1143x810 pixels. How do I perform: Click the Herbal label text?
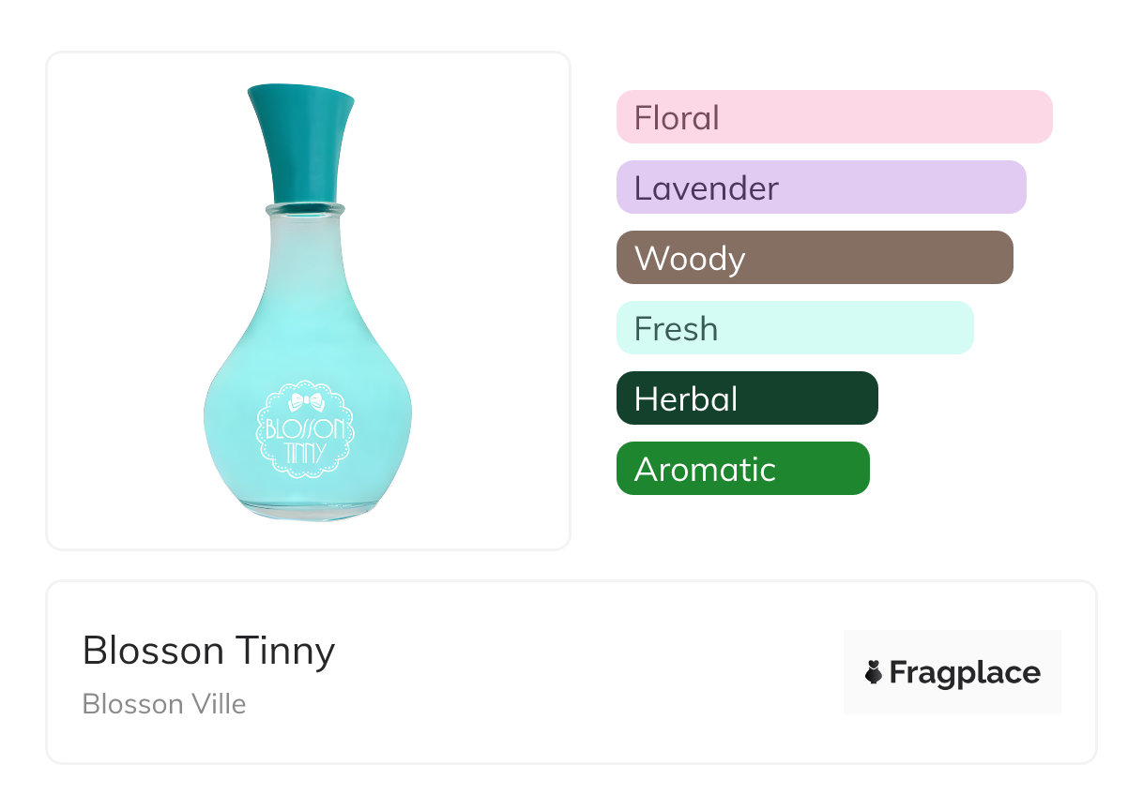[686, 399]
